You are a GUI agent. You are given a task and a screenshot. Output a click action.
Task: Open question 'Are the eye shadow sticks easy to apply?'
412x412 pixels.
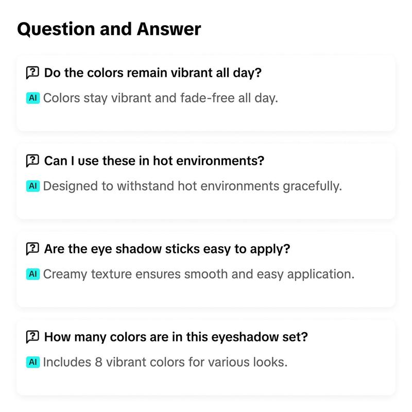pyautogui.click(x=167, y=249)
